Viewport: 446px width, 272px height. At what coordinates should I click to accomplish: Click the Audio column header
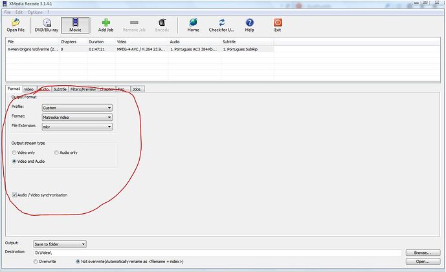[x=195, y=42]
